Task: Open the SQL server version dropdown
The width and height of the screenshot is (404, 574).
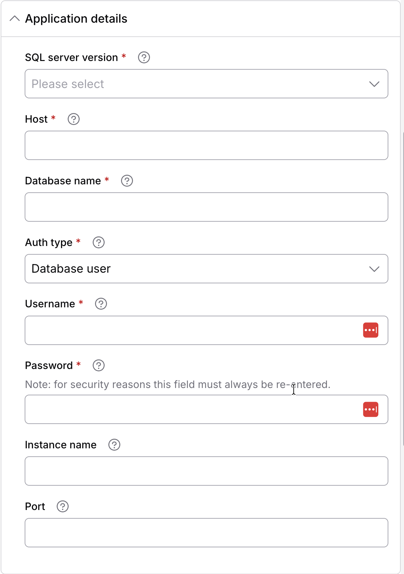Action: click(x=206, y=84)
